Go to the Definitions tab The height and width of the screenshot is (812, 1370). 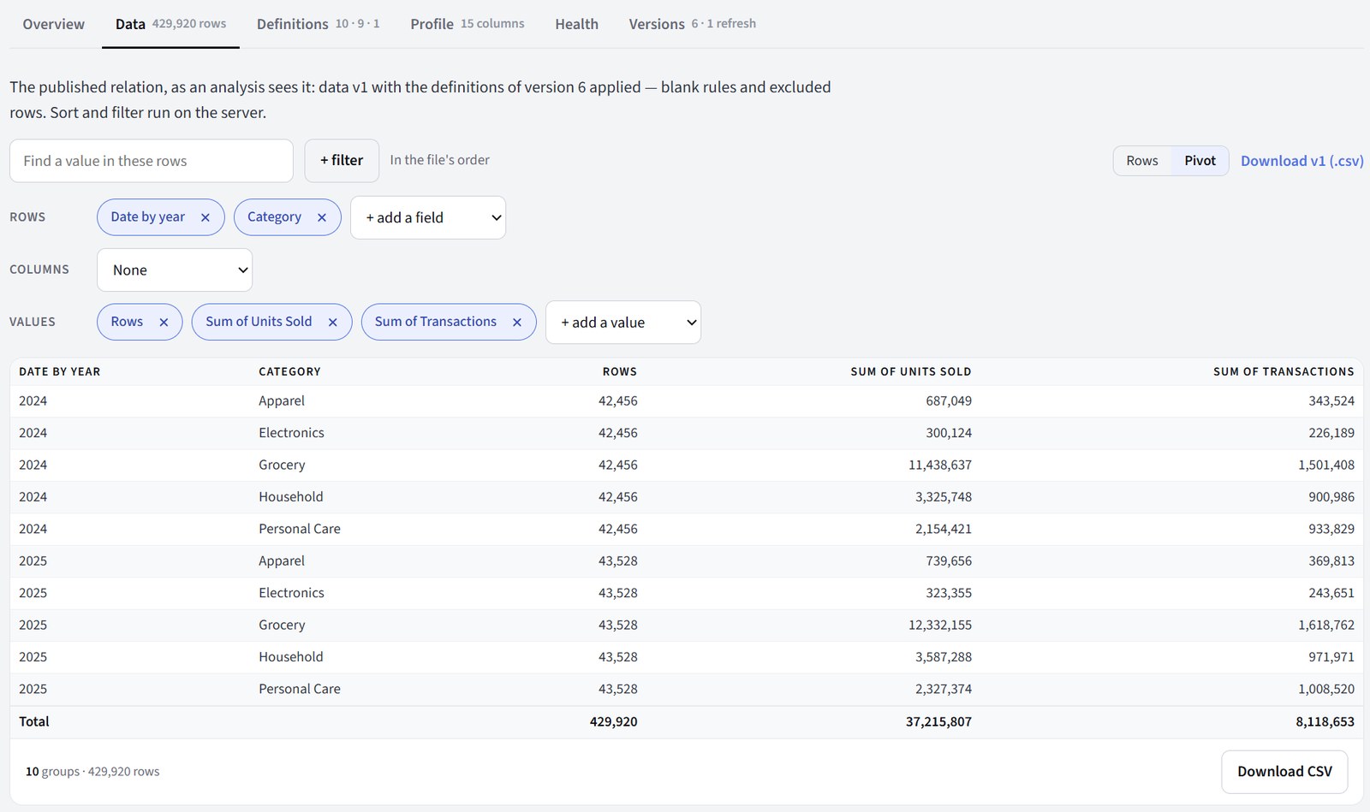click(318, 24)
